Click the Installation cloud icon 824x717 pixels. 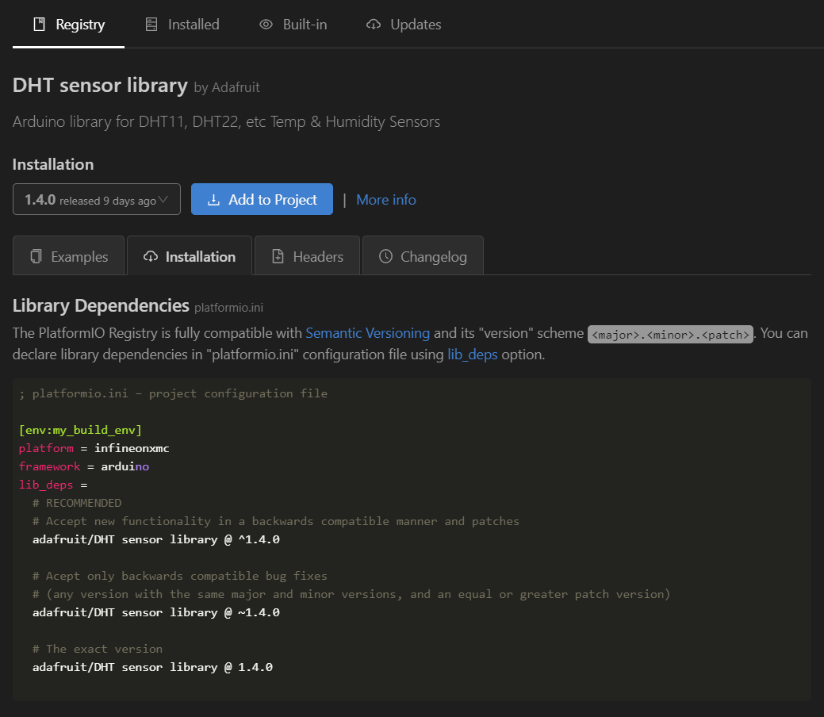coord(151,256)
